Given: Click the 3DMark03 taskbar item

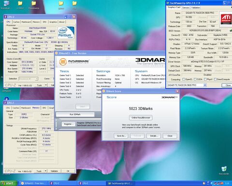Looking at the screenshot, I should [x=33, y=183].
